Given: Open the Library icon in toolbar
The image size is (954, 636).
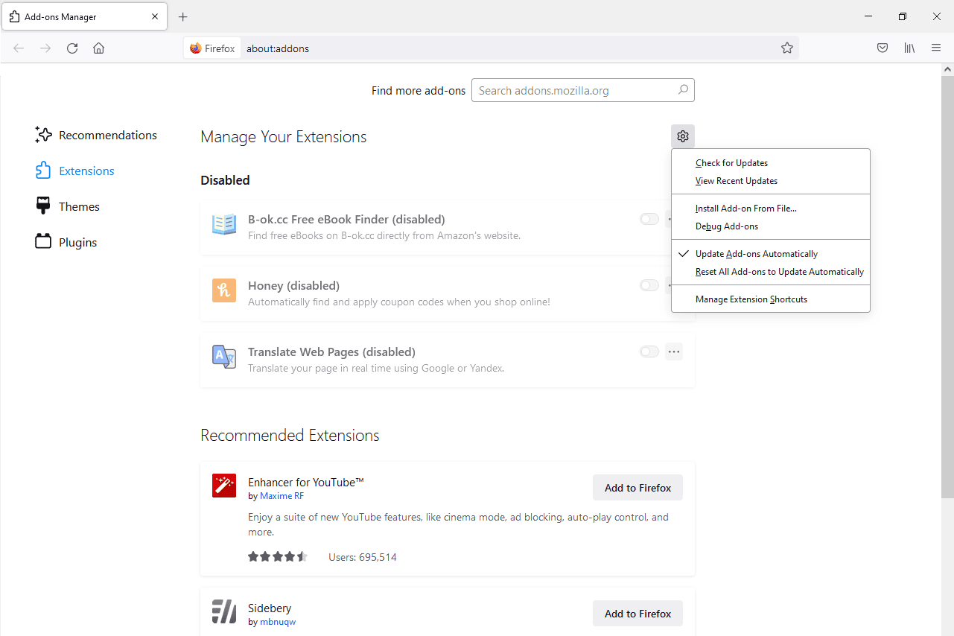Looking at the screenshot, I should point(909,48).
